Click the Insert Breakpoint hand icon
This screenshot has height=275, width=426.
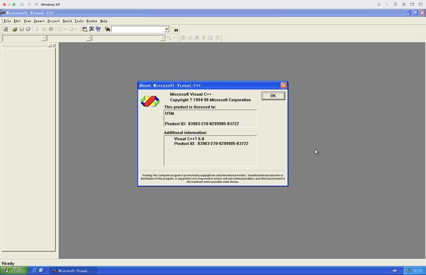pyautogui.click(x=217, y=38)
